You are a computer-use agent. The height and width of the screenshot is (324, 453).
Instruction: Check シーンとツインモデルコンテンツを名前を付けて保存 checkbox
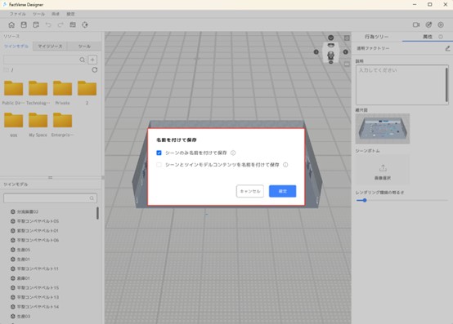[159, 165]
